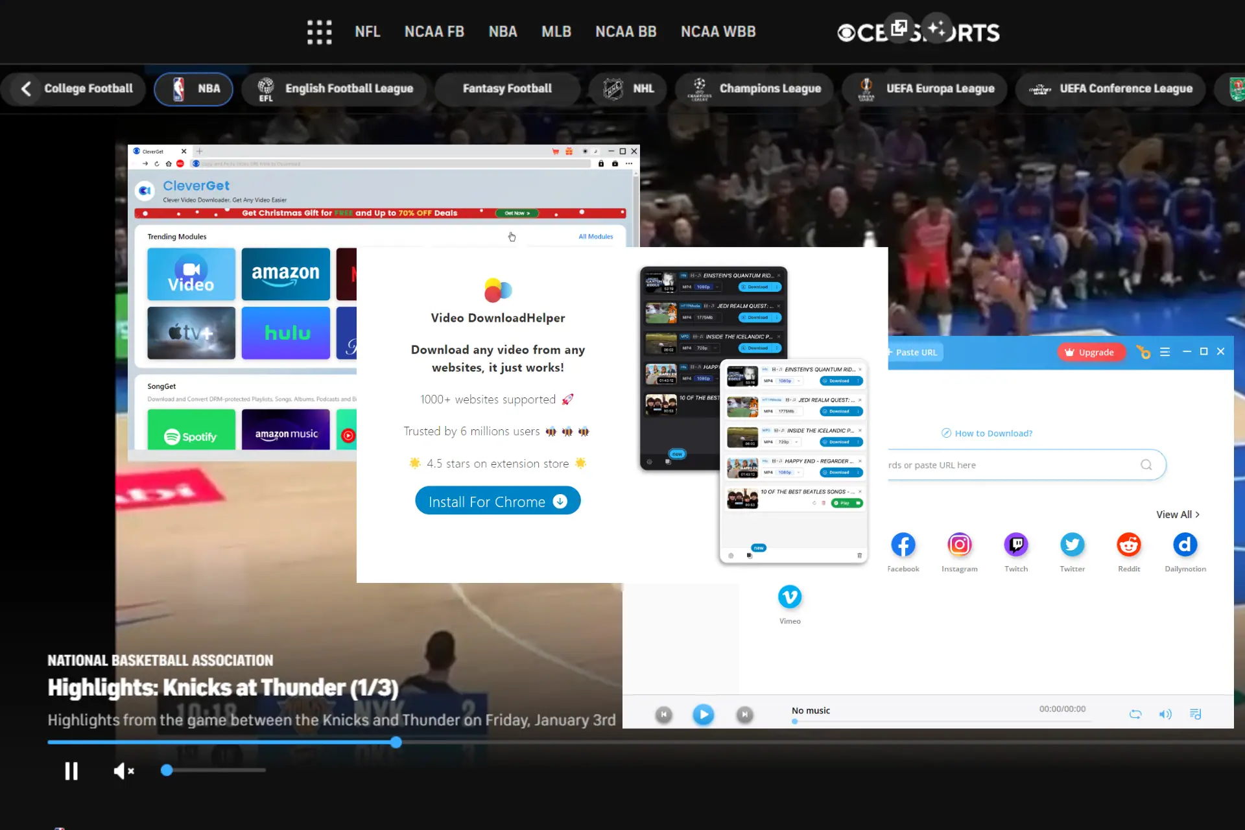The width and height of the screenshot is (1245, 830).
Task: Open the Apple TV+ module tile
Action: pyautogui.click(x=191, y=333)
